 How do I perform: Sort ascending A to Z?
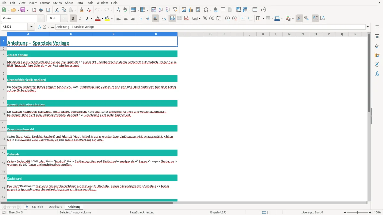tap(161, 10)
